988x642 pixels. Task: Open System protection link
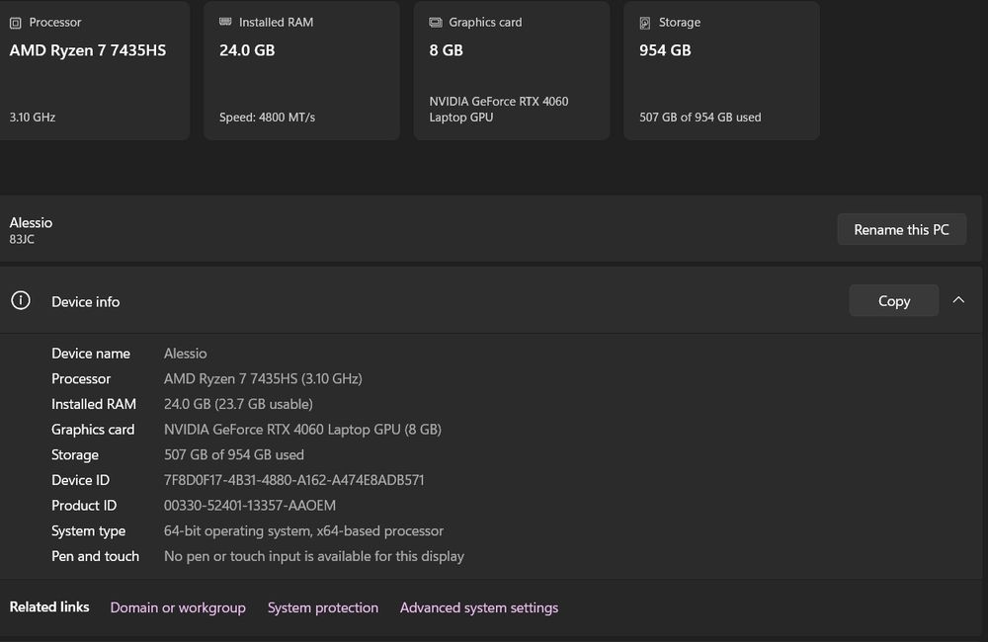coord(323,607)
